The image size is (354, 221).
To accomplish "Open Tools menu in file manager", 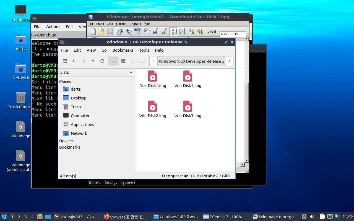I will (144, 50).
